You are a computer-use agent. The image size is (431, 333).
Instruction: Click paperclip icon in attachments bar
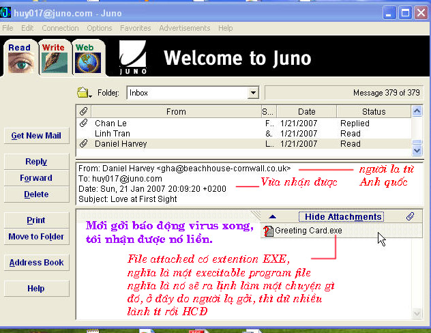[x=410, y=216]
